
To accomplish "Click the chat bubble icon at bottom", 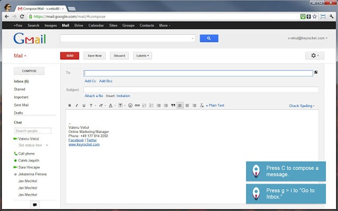I will 35,205.
